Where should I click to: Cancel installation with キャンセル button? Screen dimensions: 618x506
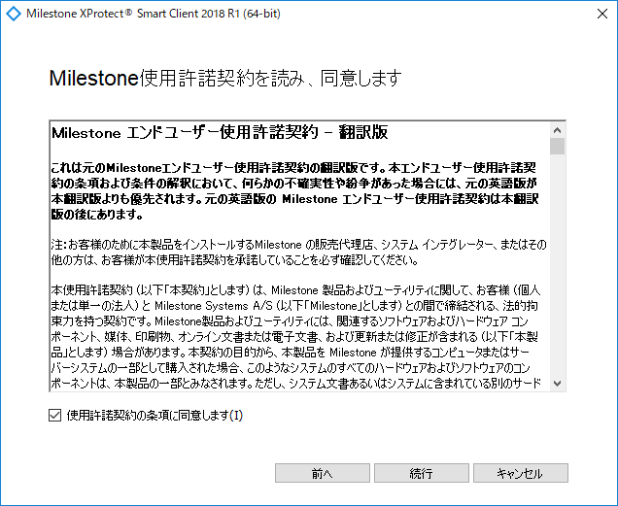tap(520, 473)
